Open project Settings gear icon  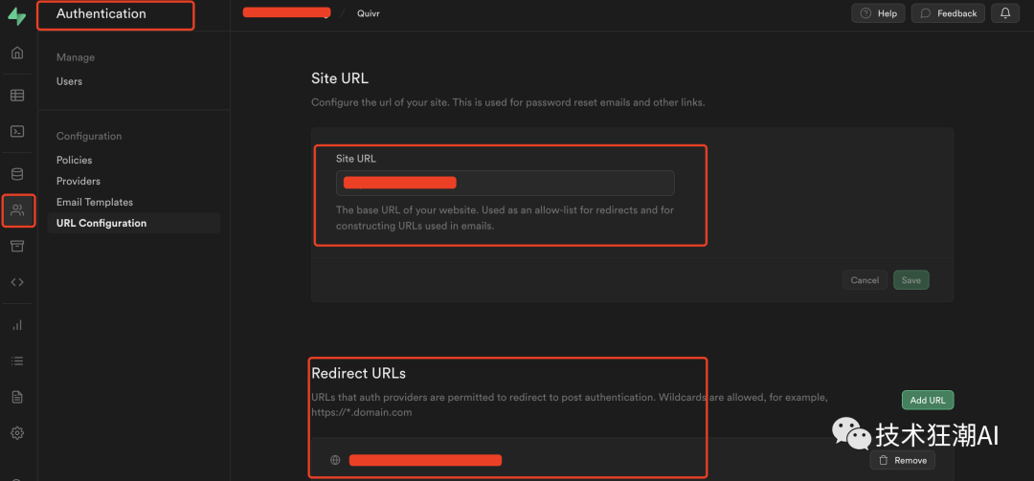pos(17,433)
